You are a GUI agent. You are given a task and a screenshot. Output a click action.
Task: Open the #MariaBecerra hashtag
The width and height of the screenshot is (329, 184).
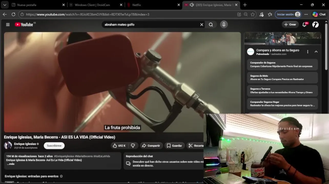click(x=84, y=156)
